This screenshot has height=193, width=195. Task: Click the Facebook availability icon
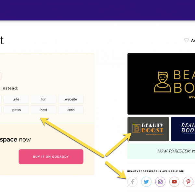(132, 182)
